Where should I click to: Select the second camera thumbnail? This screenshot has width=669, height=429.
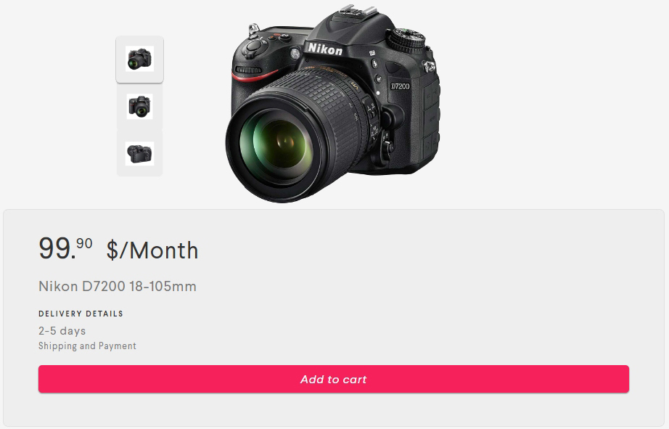point(139,107)
